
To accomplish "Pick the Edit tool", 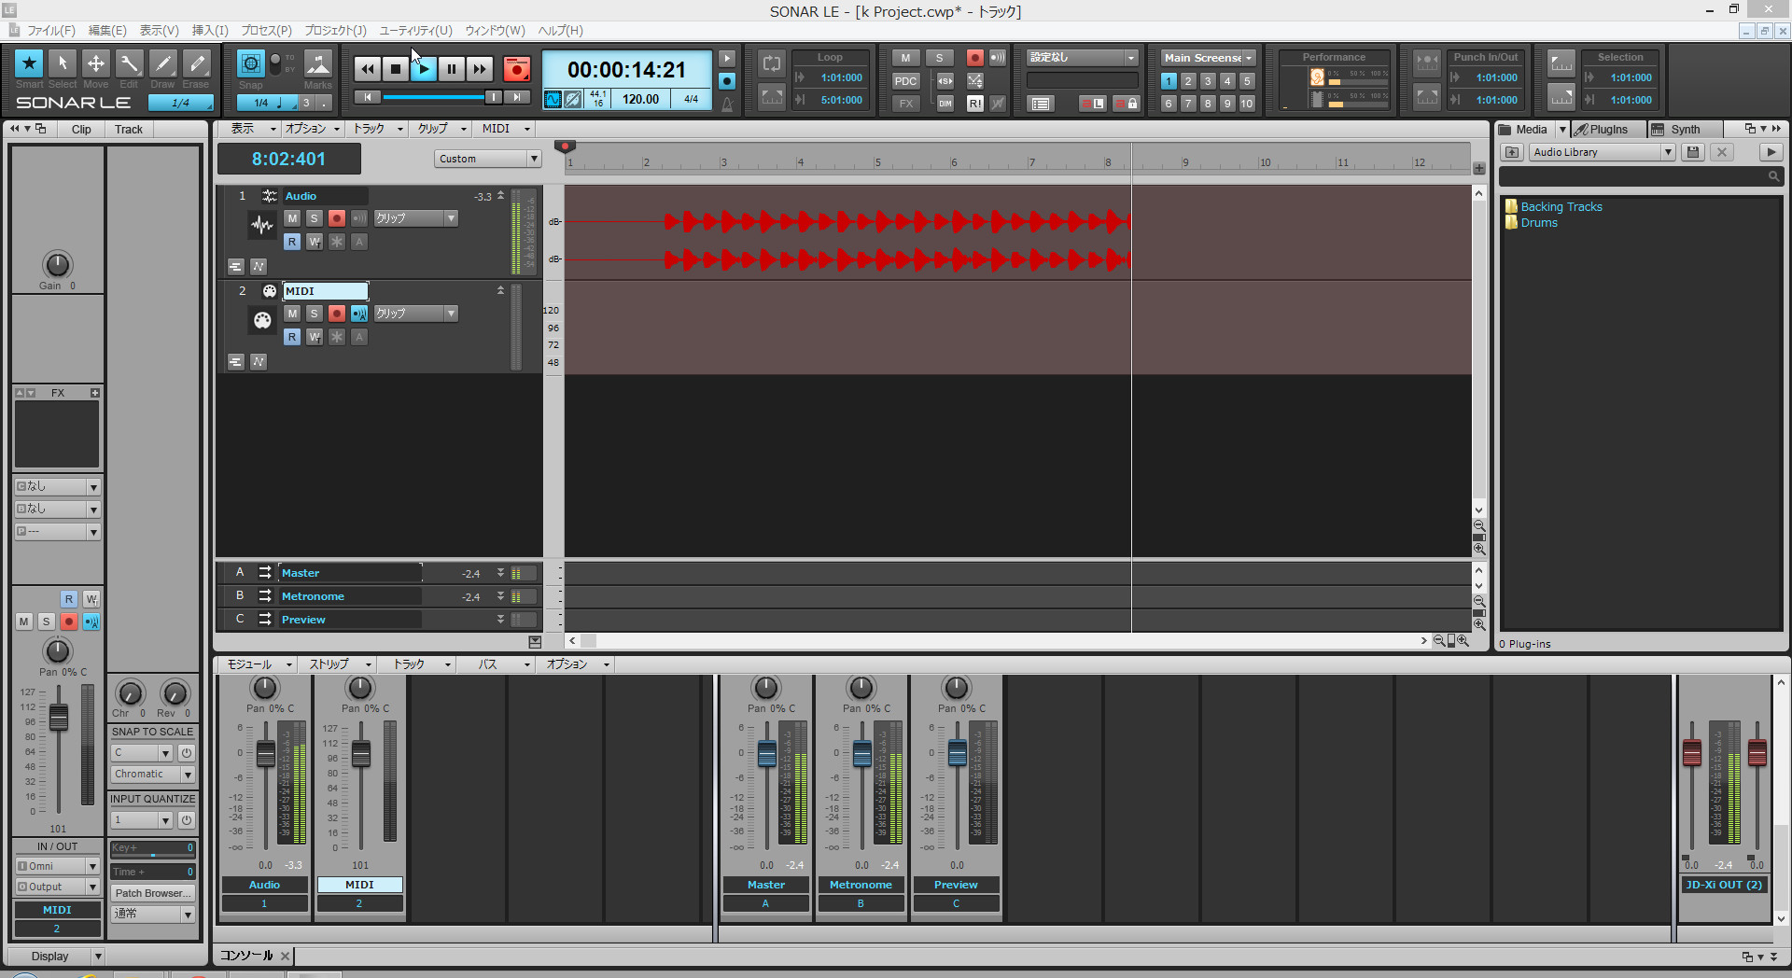I will [x=129, y=63].
